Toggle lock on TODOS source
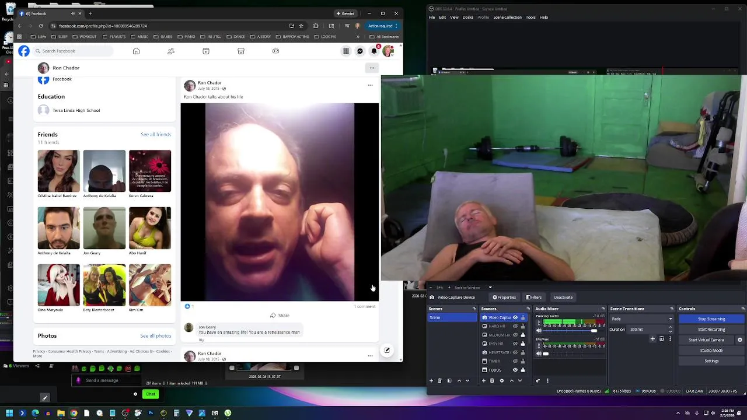Viewport: 747px width, 420px height. [x=523, y=370]
